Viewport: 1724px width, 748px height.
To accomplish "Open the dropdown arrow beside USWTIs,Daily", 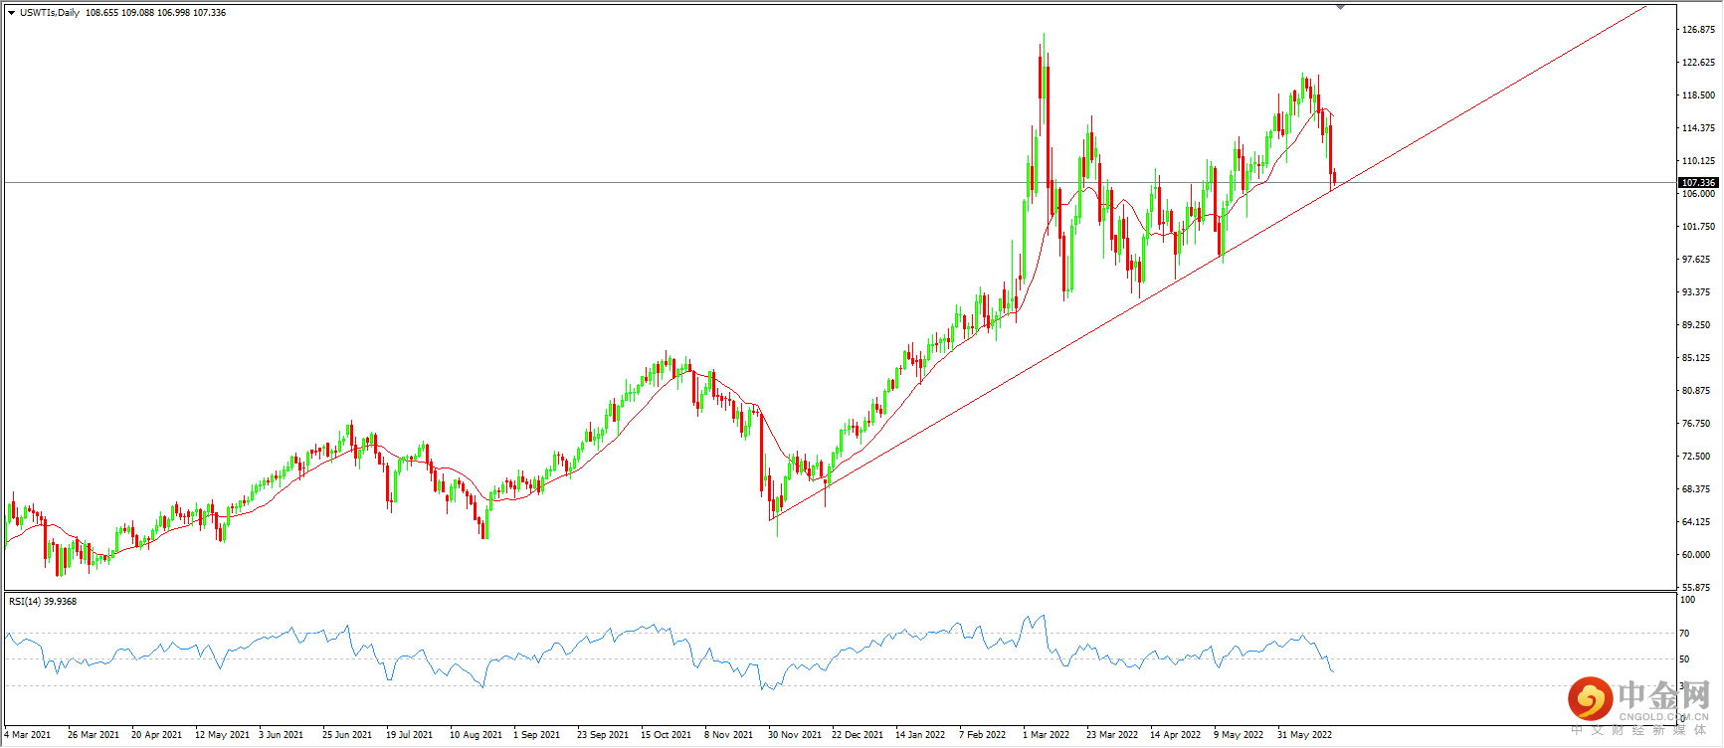I will (11, 13).
